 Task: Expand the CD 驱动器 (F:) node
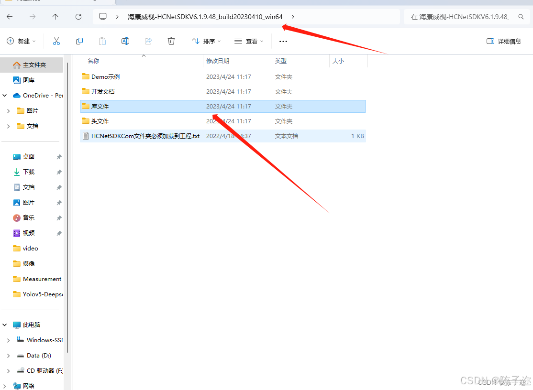click(x=8, y=371)
